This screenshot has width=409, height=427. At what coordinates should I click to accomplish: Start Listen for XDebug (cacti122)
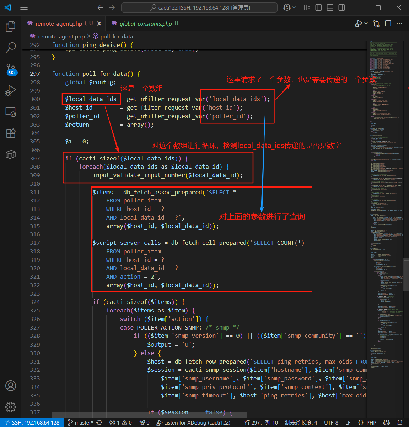[x=194, y=422]
